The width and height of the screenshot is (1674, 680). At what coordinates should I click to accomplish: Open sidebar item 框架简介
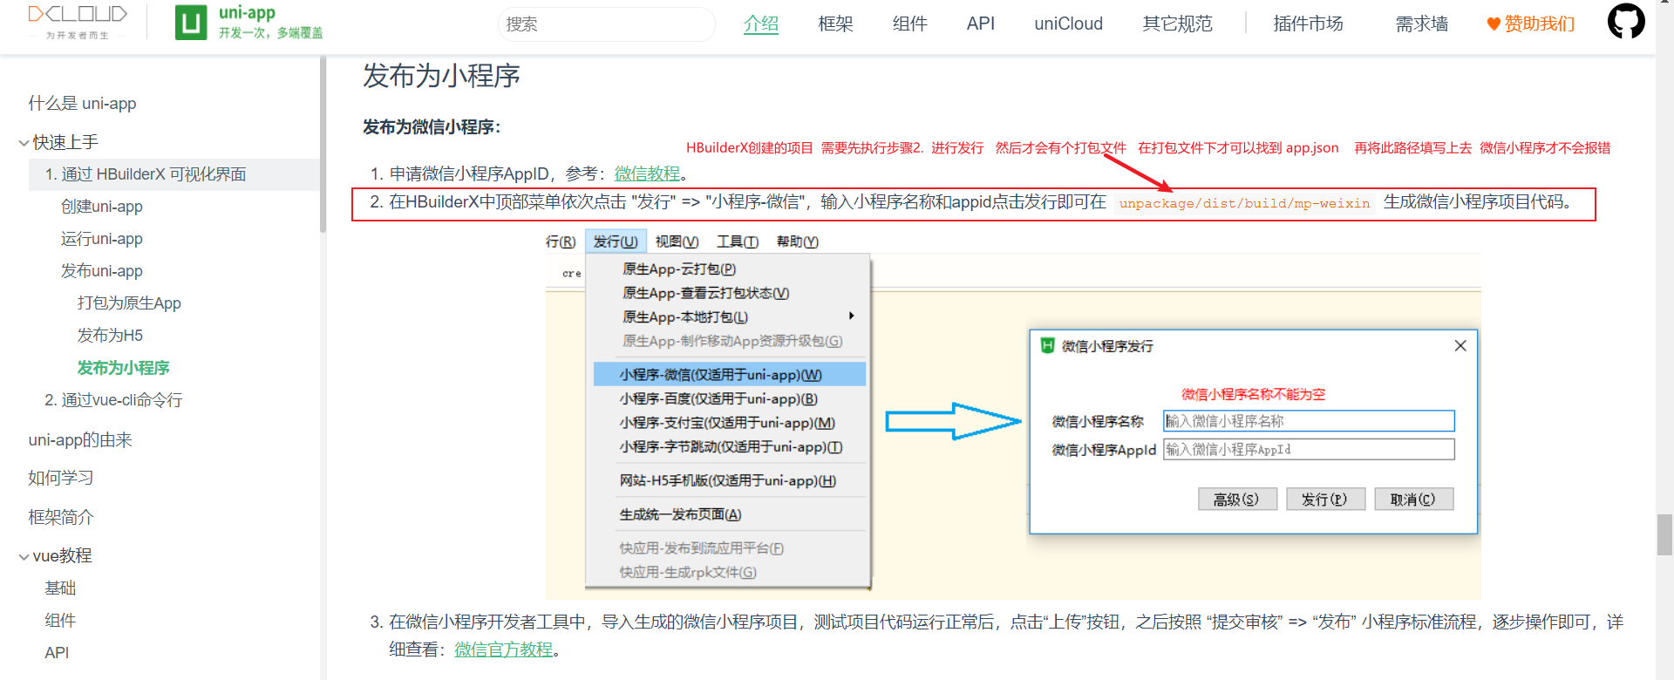click(x=61, y=517)
